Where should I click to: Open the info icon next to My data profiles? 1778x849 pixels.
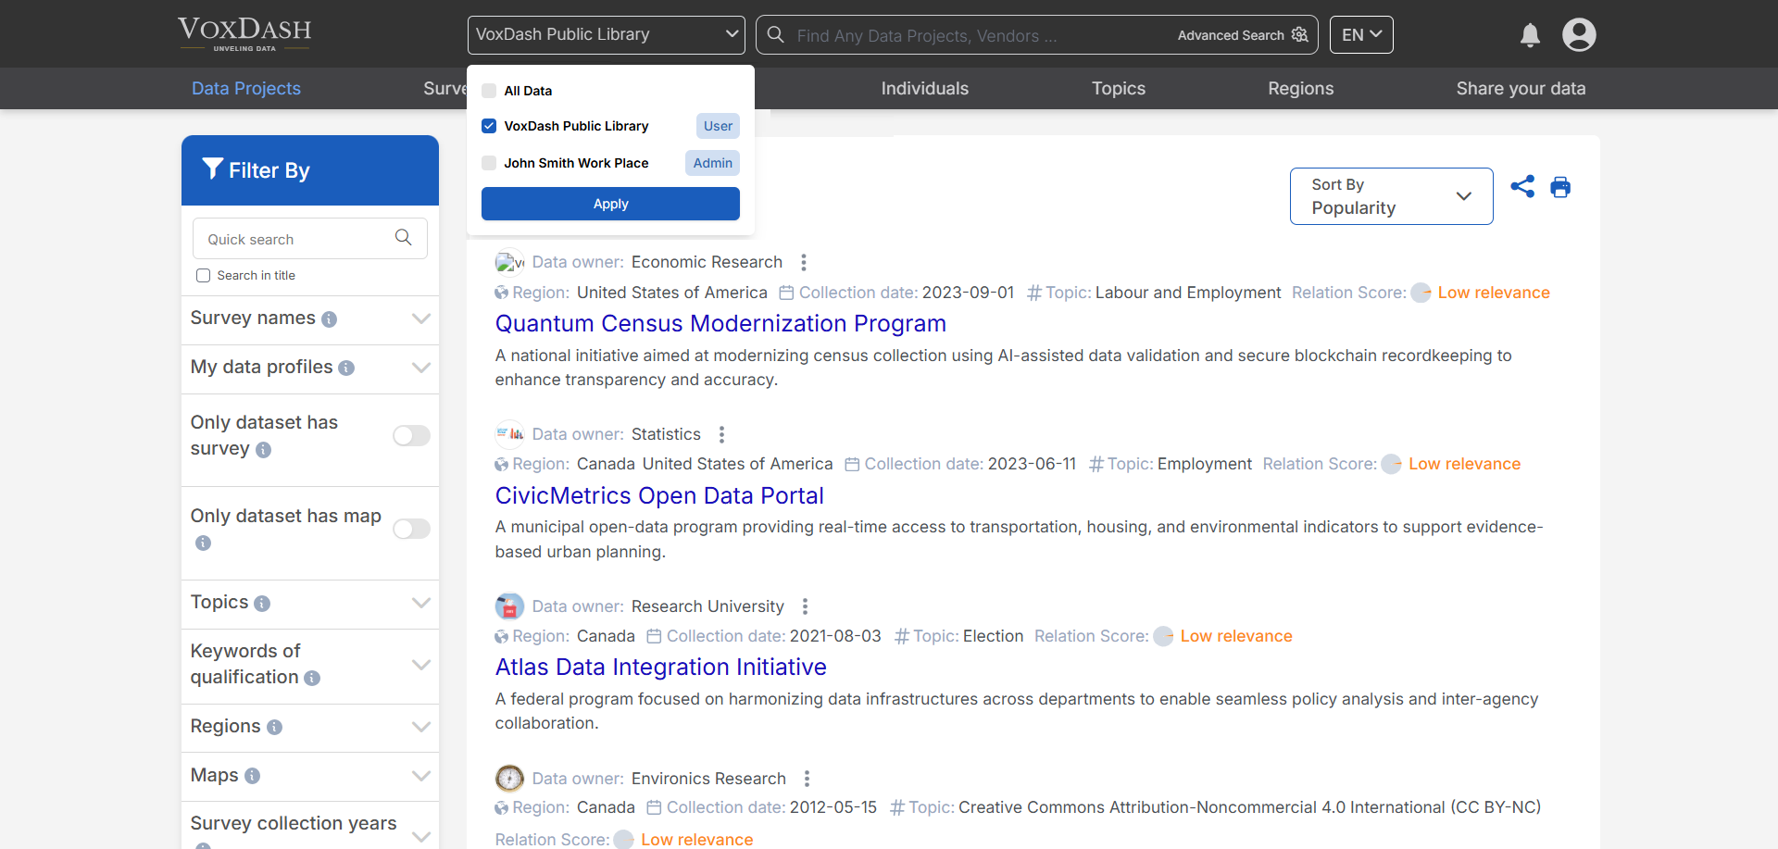pyautogui.click(x=346, y=368)
